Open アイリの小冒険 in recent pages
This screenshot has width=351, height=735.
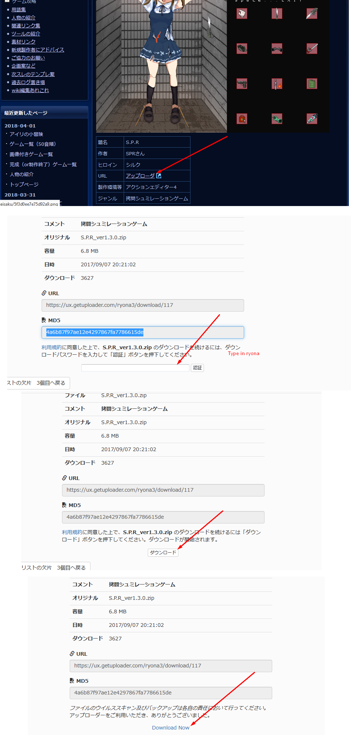[x=26, y=134]
